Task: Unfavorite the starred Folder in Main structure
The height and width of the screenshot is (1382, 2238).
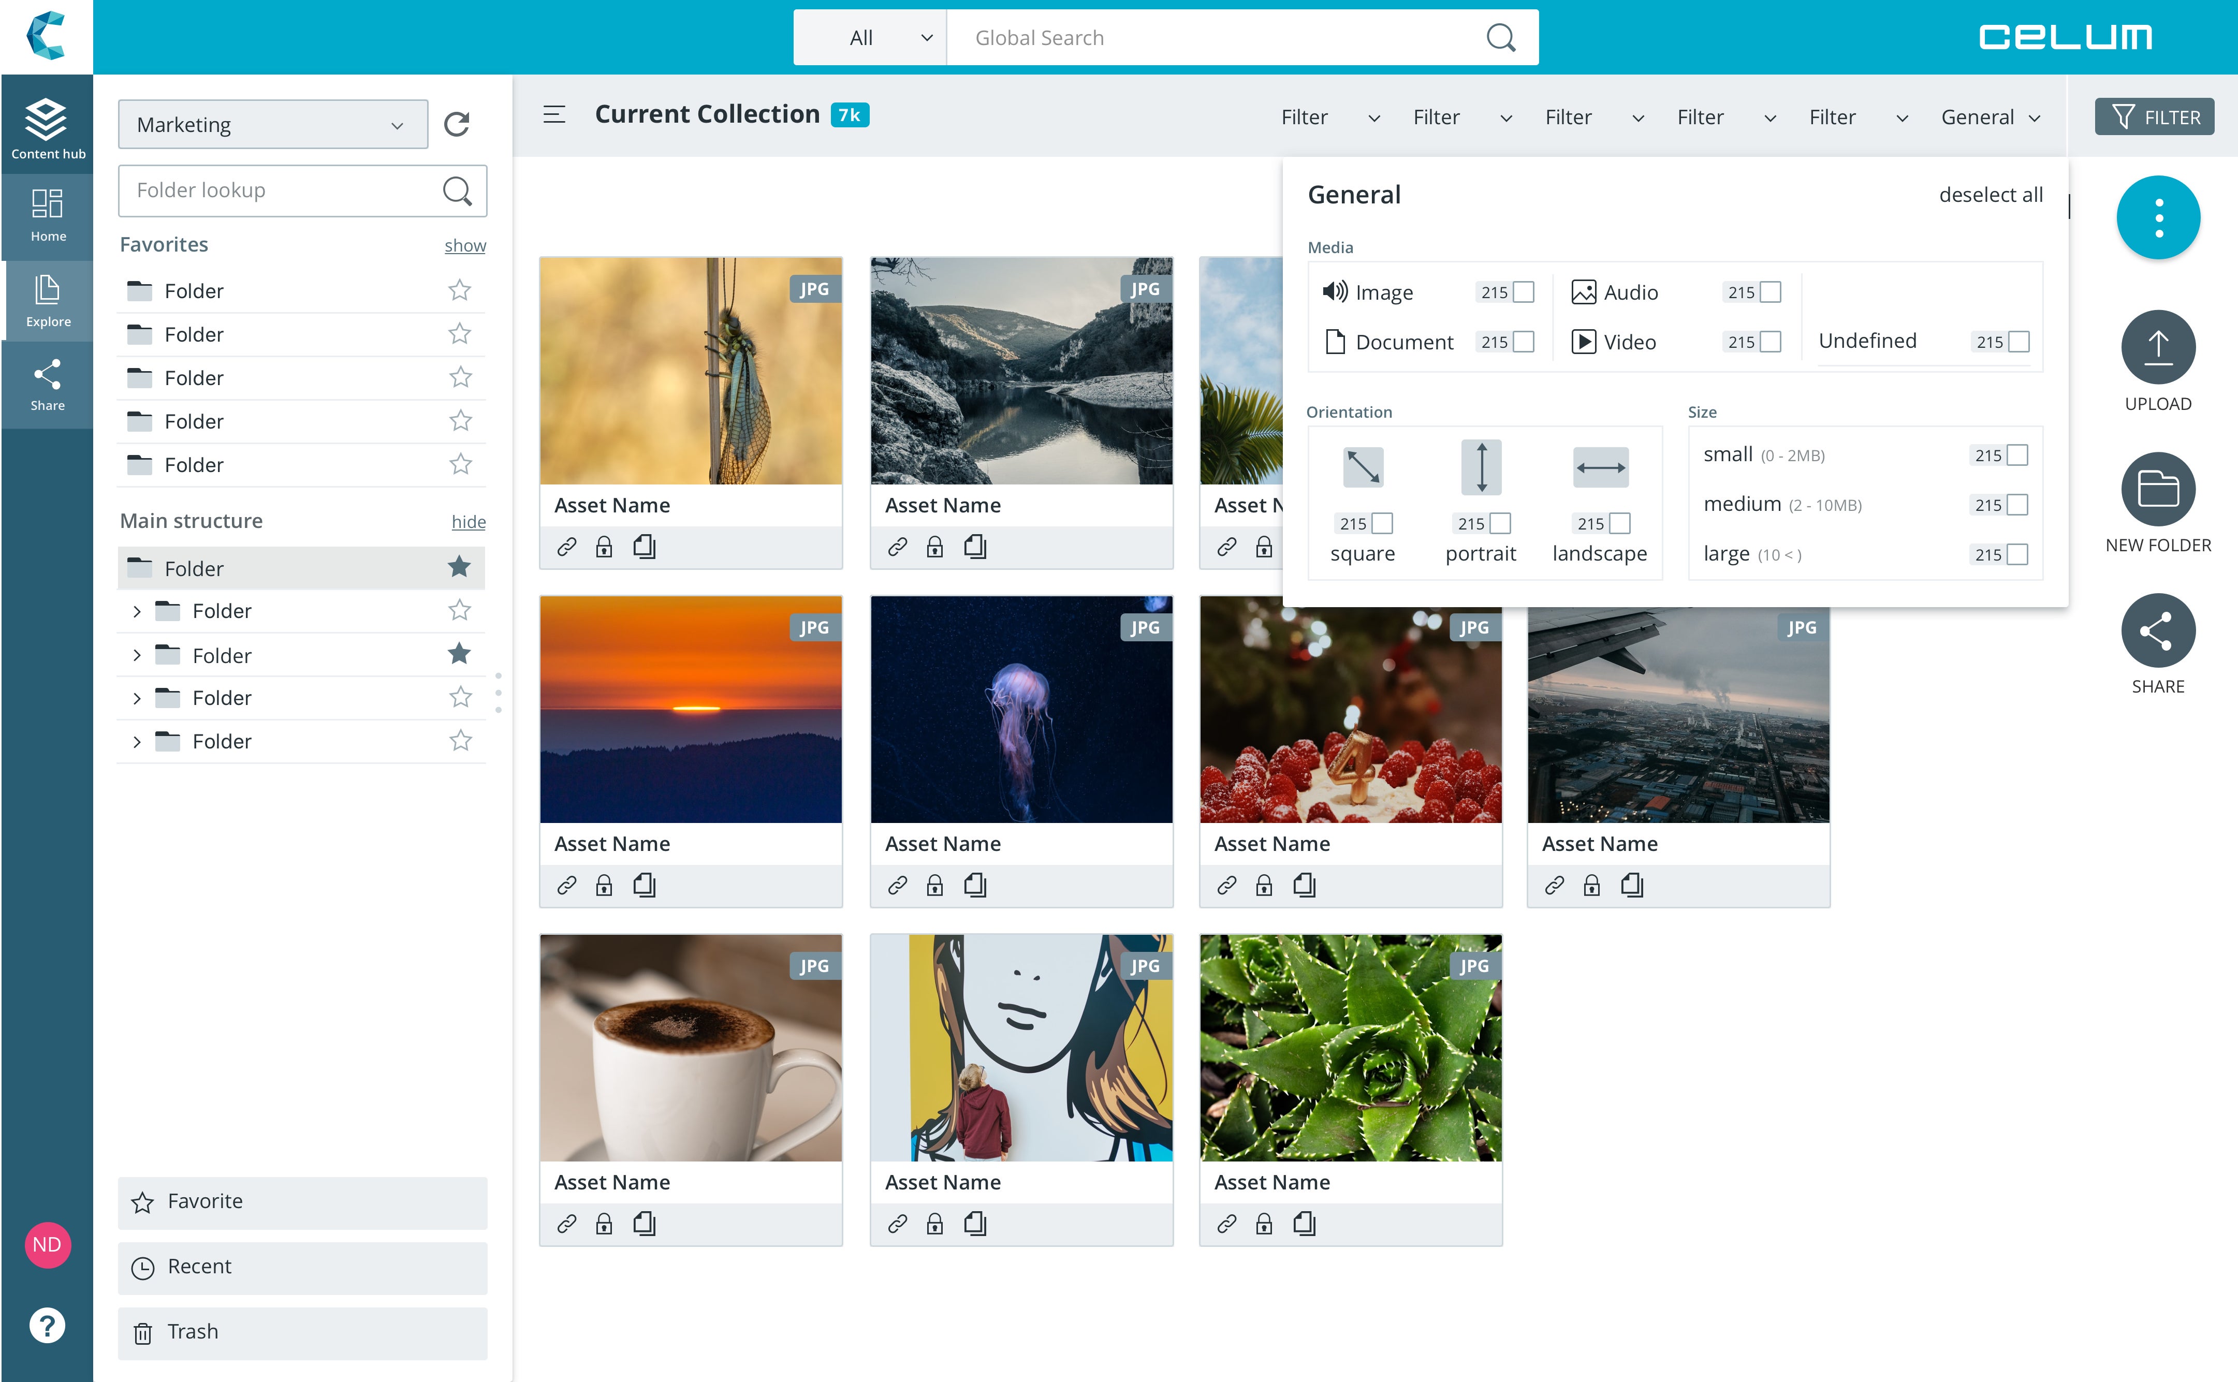Action: [x=460, y=568]
